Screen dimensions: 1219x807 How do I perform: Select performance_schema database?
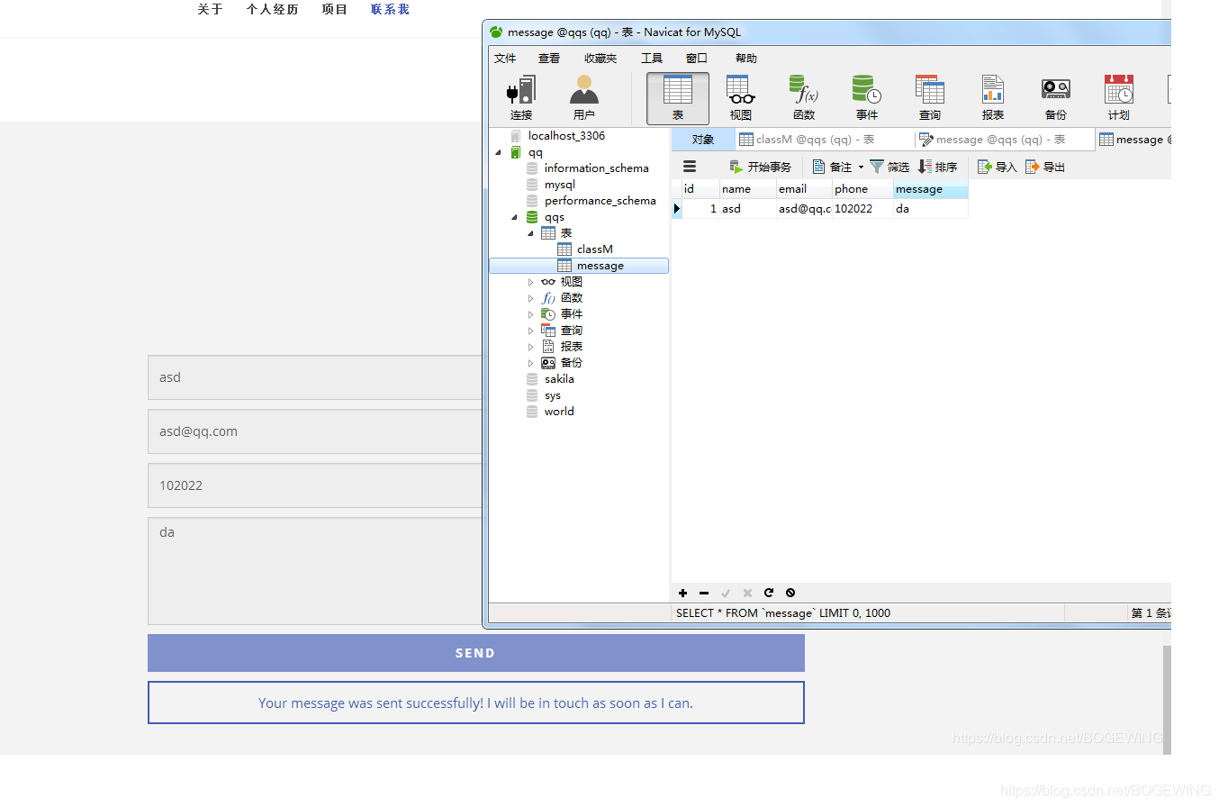tap(600, 201)
